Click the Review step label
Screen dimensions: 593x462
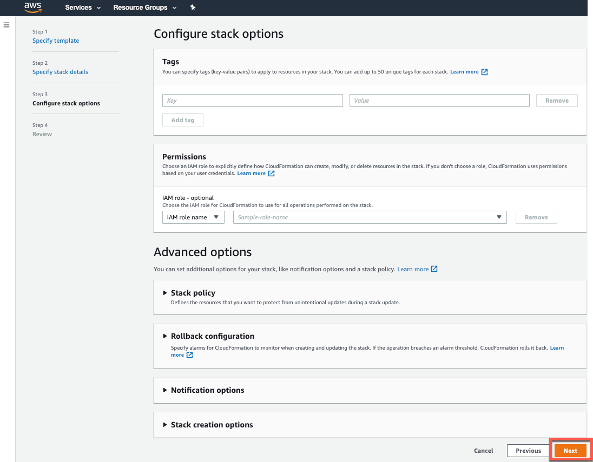[x=42, y=134]
